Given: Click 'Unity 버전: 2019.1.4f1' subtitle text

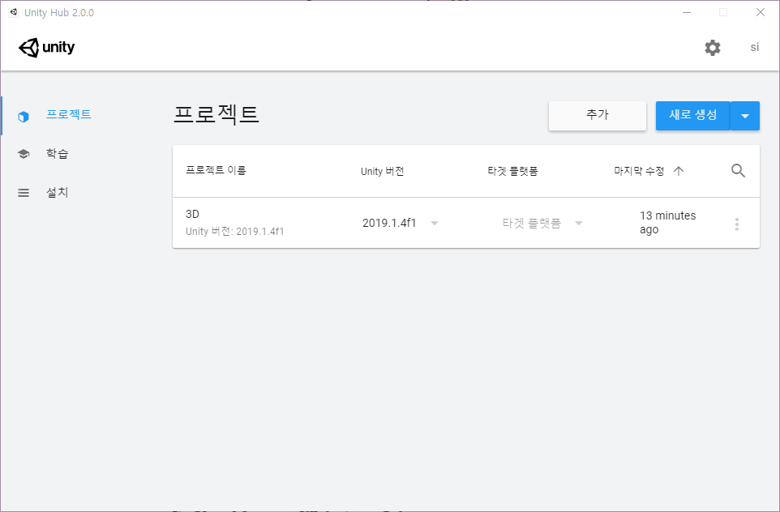Looking at the screenshot, I should pyautogui.click(x=235, y=232).
